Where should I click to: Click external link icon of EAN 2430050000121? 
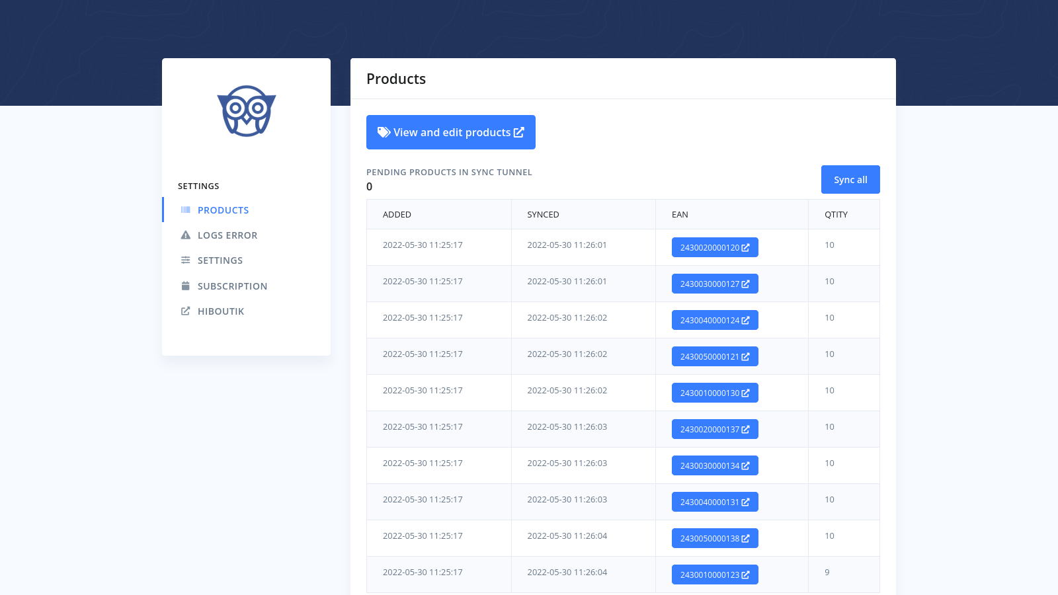coord(746,356)
